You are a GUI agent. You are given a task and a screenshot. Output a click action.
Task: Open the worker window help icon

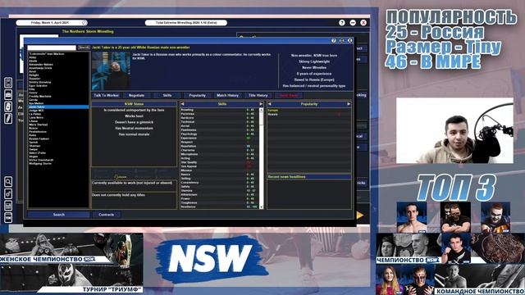334,40
